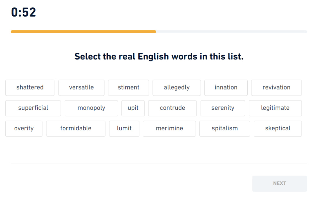
Task: Toggle the short 'upit' tile
Action: point(133,108)
